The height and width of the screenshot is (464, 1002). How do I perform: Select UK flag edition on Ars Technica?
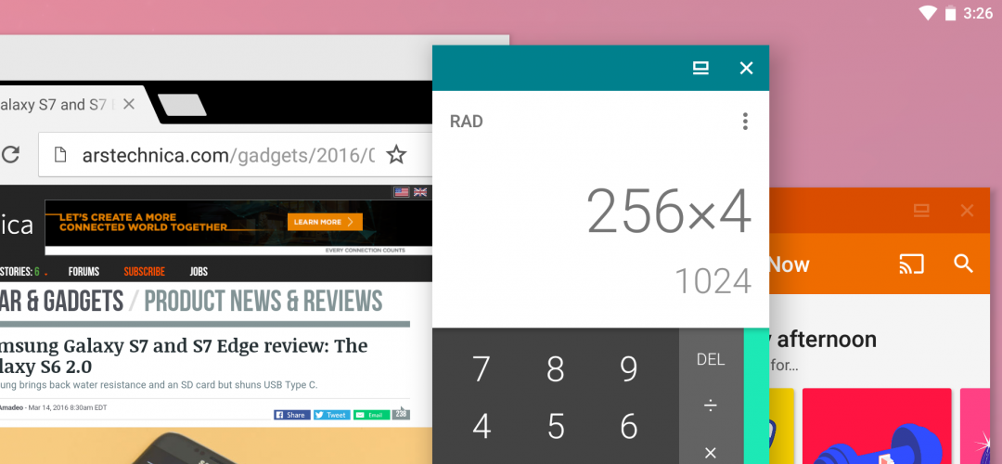[x=420, y=192]
